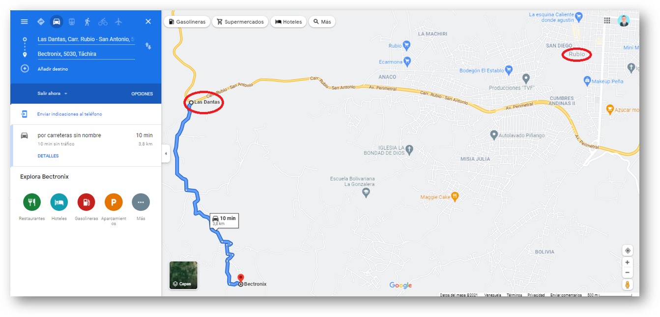Open the Más category chip
The image size is (660, 317).
[322, 22]
